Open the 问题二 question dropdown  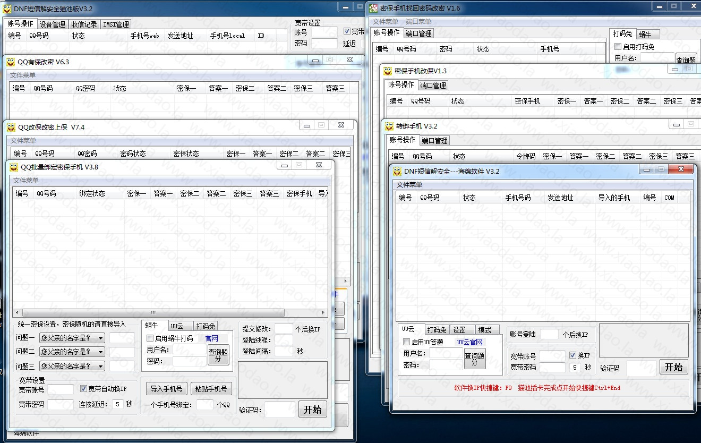pos(72,352)
